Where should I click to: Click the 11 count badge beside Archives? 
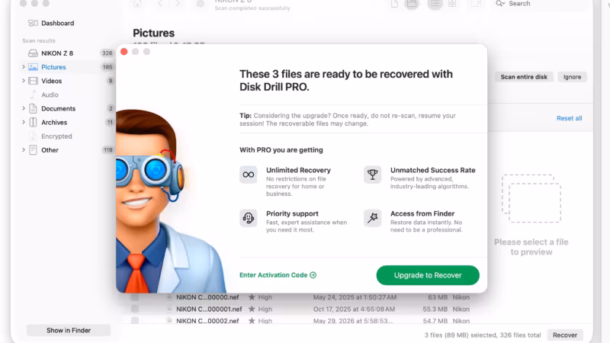pos(110,122)
